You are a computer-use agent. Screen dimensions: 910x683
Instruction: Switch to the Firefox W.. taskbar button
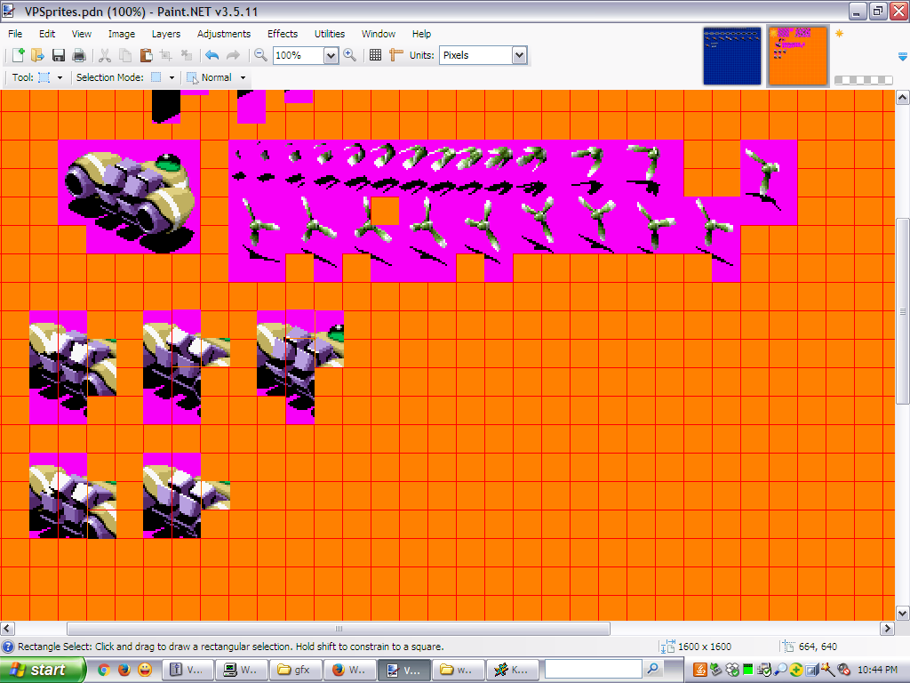click(x=349, y=670)
